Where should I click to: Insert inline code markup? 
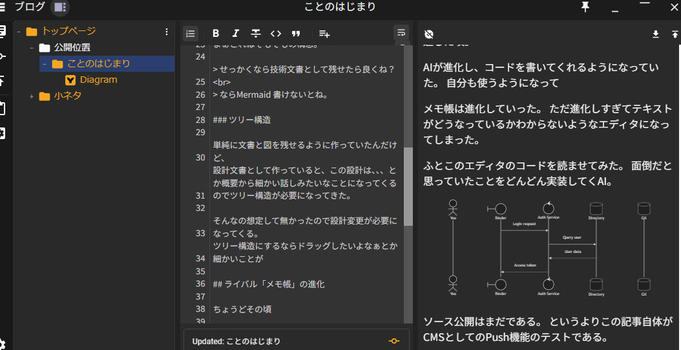click(276, 34)
